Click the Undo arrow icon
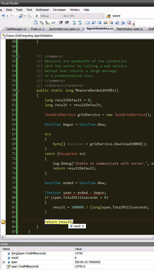The image size is (154, 271). [x=3, y=16]
